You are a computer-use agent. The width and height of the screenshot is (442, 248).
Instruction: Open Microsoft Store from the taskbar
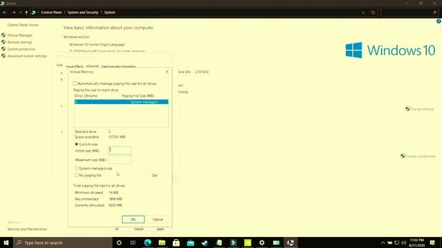point(176,242)
